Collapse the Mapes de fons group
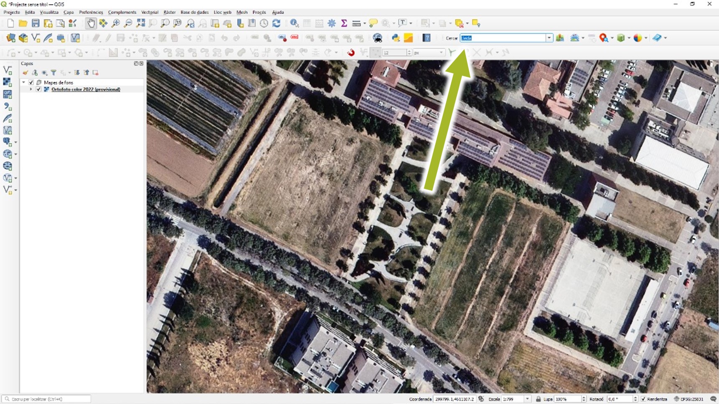This screenshot has width=719, height=404. coord(24,83)
